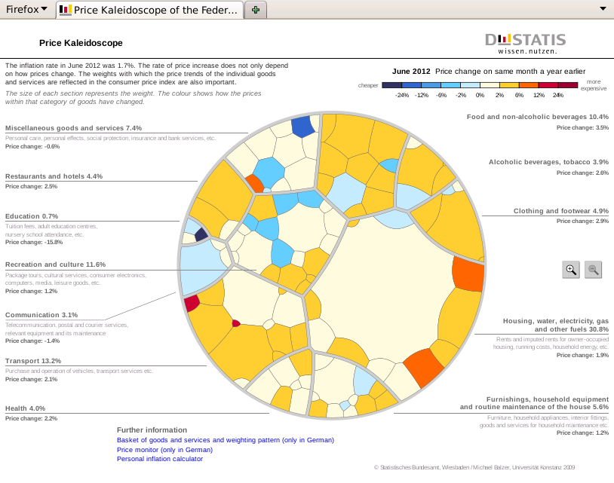614x483 pixels.
Task: Expand the list-all-tabs arrow
Action: pyautogui.click(x=603, y=8)
